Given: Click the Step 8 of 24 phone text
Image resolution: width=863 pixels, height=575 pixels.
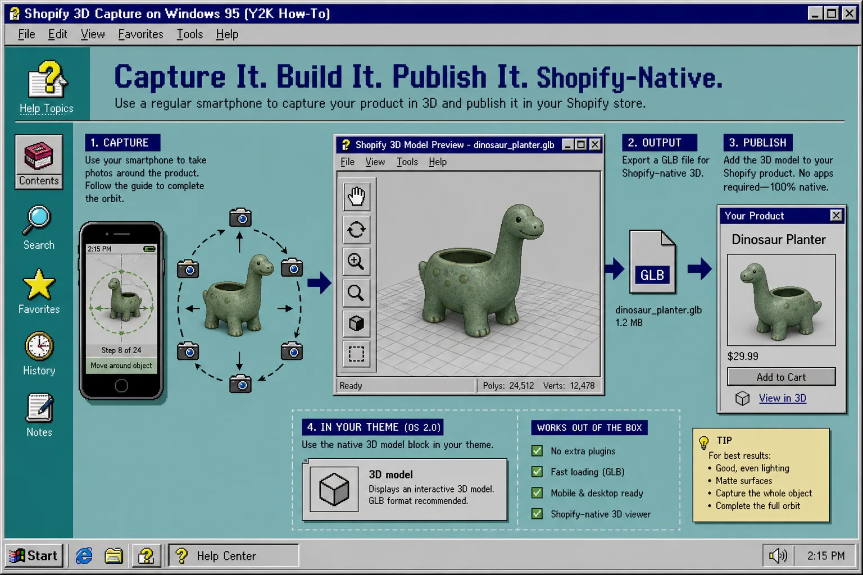Looking at the screenshot, I should coord(121,350).
